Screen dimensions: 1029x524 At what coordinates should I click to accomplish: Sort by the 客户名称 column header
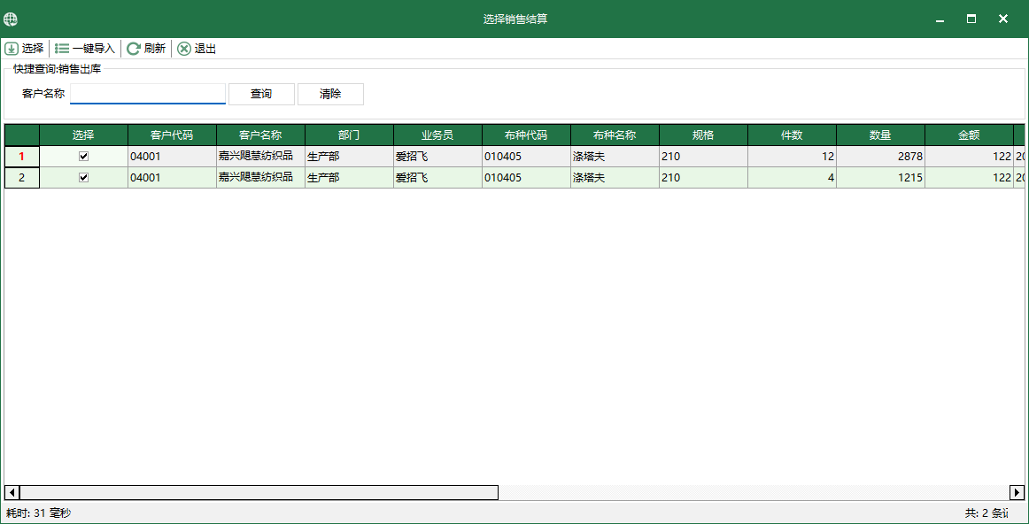coord(259,135)
